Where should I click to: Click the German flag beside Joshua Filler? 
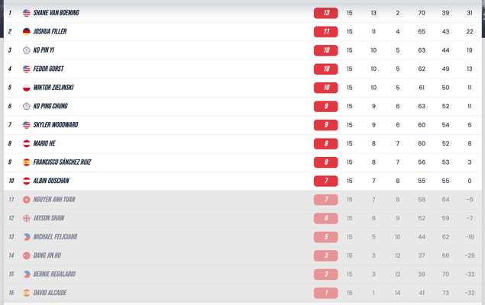[27, 32]
